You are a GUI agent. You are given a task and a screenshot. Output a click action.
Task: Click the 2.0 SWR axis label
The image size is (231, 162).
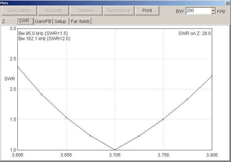[13, 89]
